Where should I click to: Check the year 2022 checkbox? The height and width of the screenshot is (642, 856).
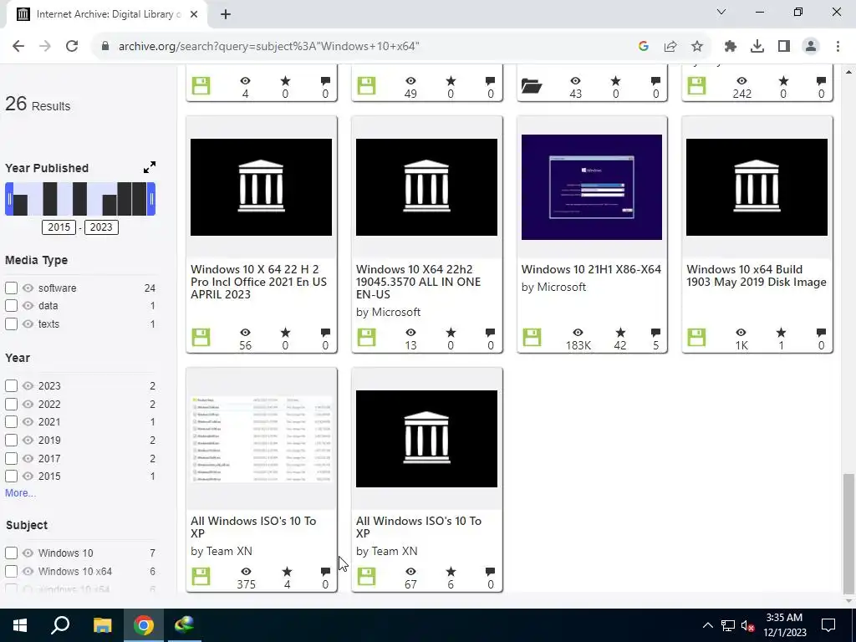coord(11,404)
